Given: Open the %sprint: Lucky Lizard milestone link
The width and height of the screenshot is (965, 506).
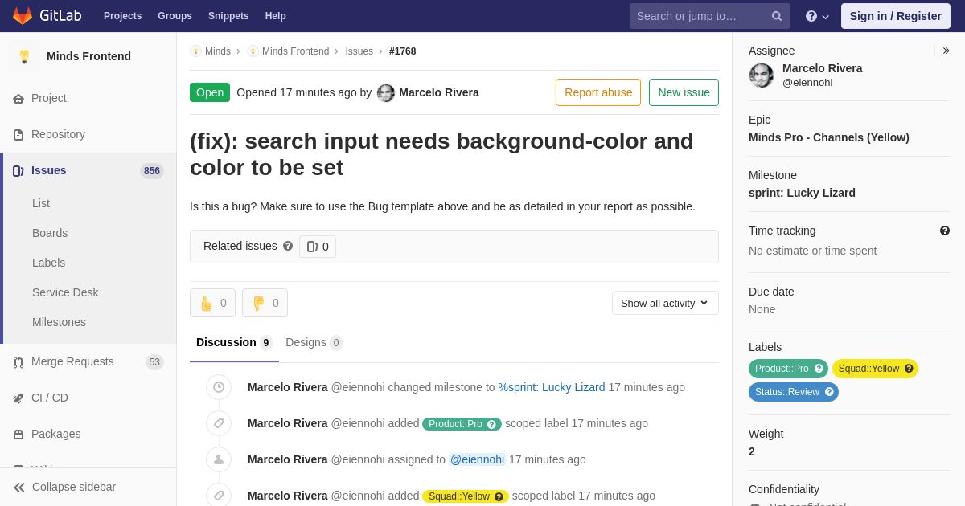Looking at the screenshot, I should point(552,387).
